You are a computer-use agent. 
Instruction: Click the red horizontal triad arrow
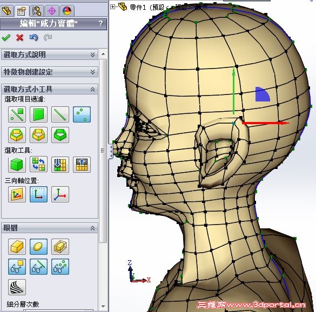(266, 123)
